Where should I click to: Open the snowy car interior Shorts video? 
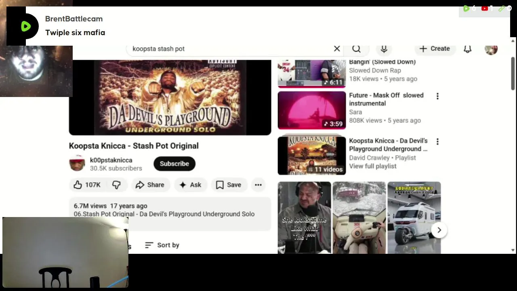coord(359,217)
